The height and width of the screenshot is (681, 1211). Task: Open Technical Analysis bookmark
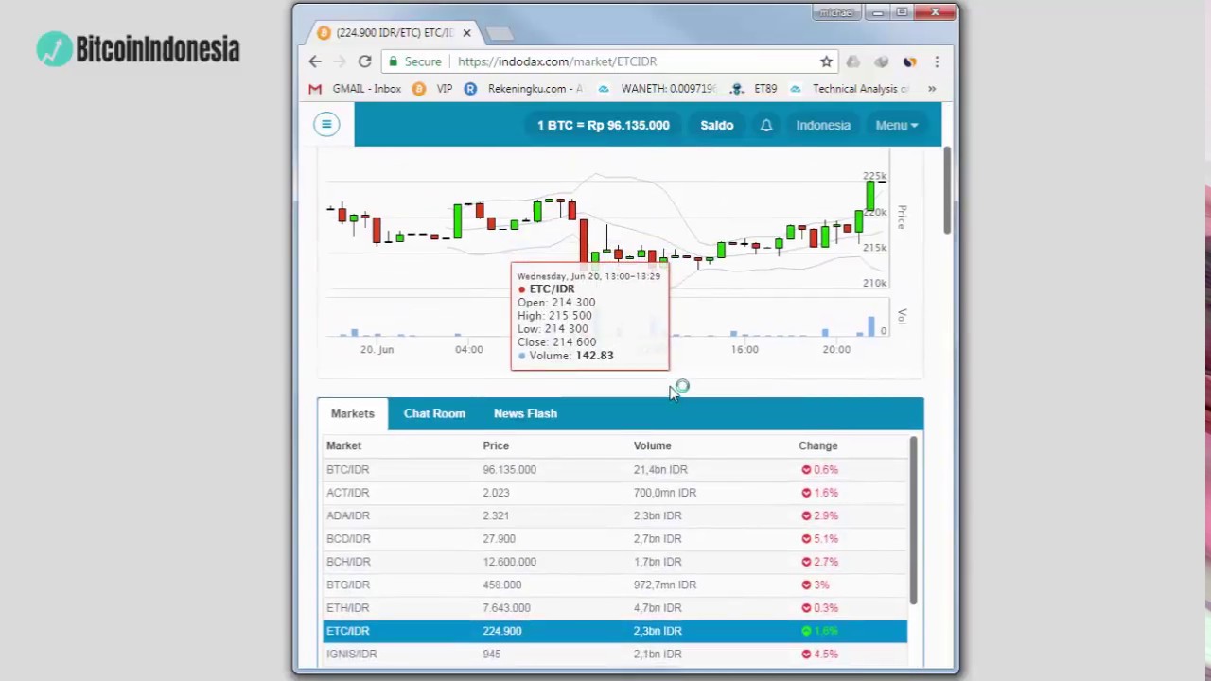(x=850, y=89)
